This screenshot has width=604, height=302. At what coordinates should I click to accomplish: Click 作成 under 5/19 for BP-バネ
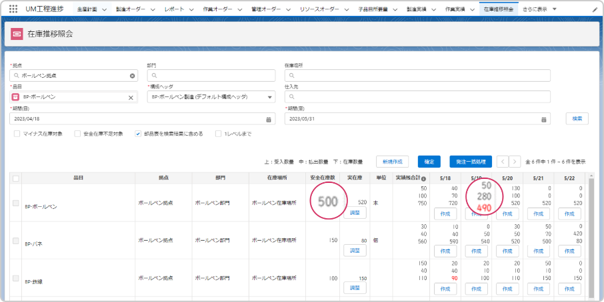coord(477,251)
